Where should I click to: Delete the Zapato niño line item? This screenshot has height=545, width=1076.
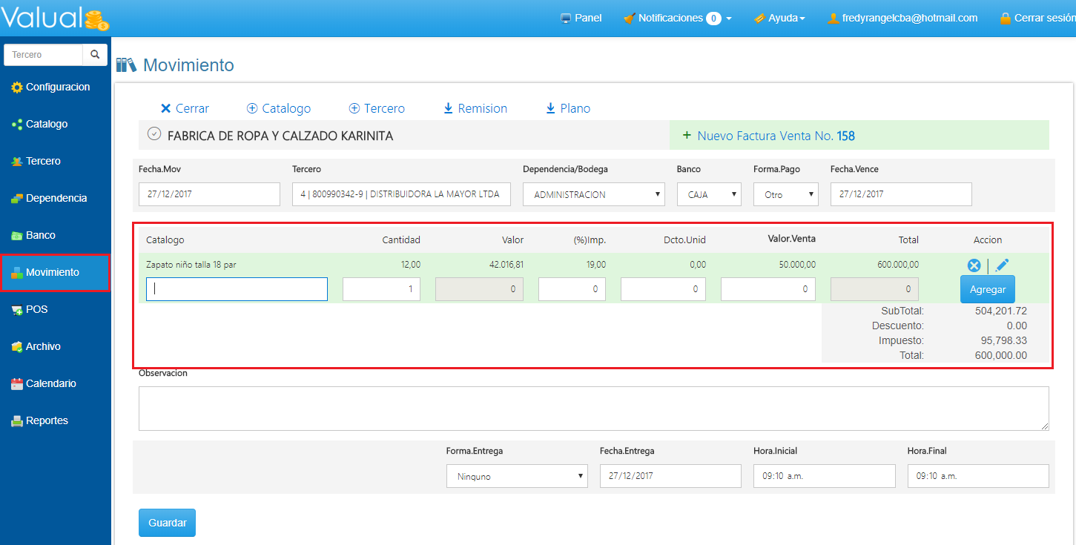coord(974,265)
